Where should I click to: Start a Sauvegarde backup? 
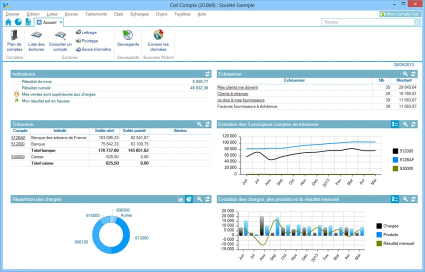(128, 38)
